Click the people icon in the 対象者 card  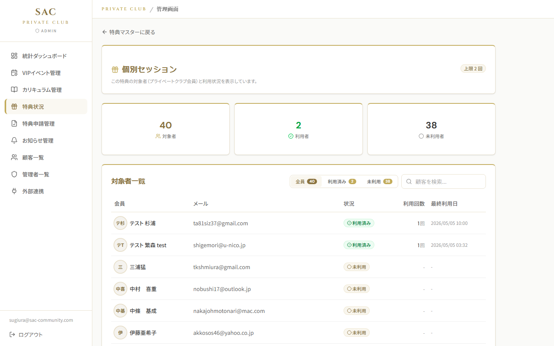(158, 136)
